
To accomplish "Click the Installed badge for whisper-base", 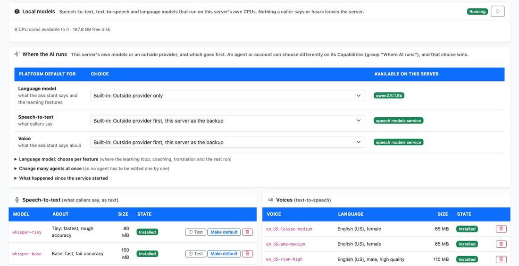I will click(x=147, y=254).
